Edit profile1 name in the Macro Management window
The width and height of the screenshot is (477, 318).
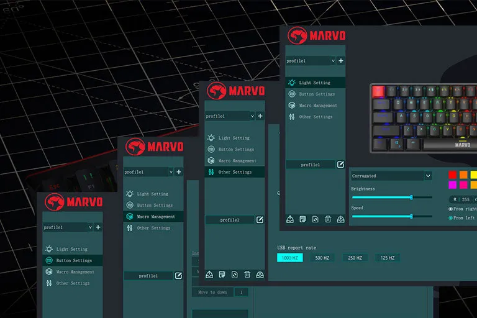178,276
